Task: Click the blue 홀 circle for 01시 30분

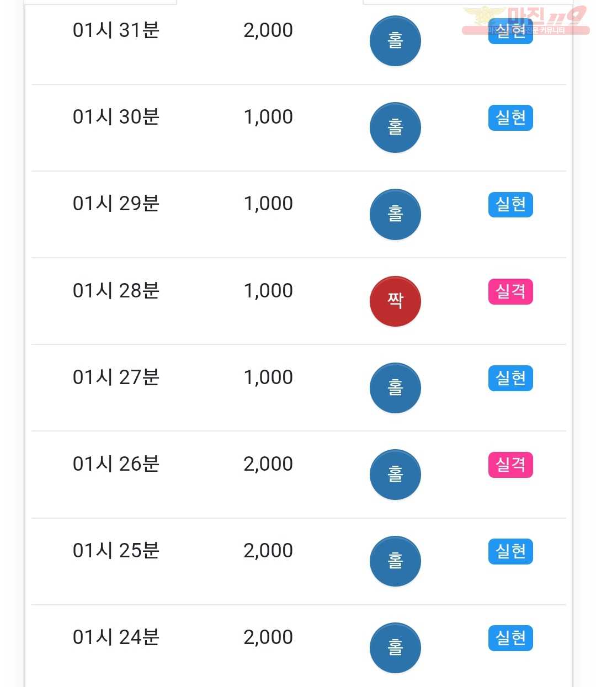Action: (x=395, y=128)
